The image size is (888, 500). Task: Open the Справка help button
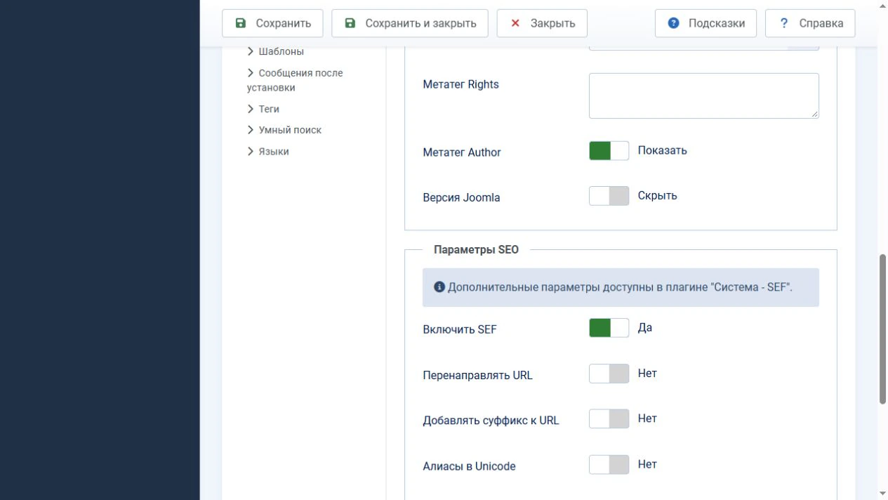click(x=810, y=23)
